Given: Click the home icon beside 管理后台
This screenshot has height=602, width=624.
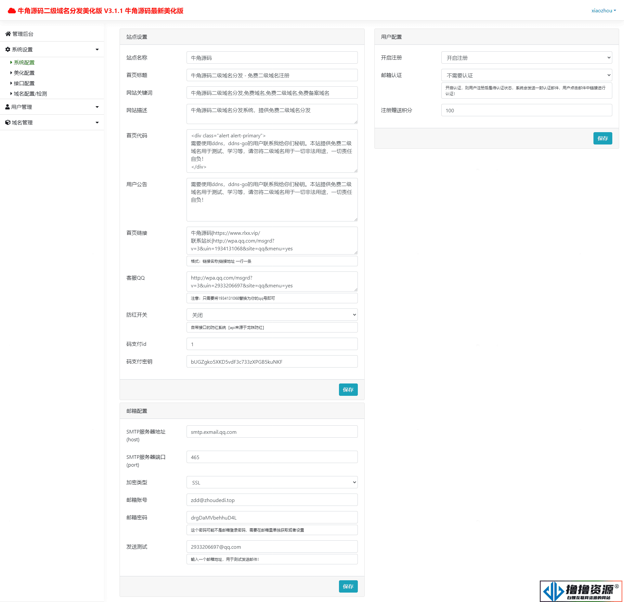Looking at the screenshot, I should [x=8, y=34].
